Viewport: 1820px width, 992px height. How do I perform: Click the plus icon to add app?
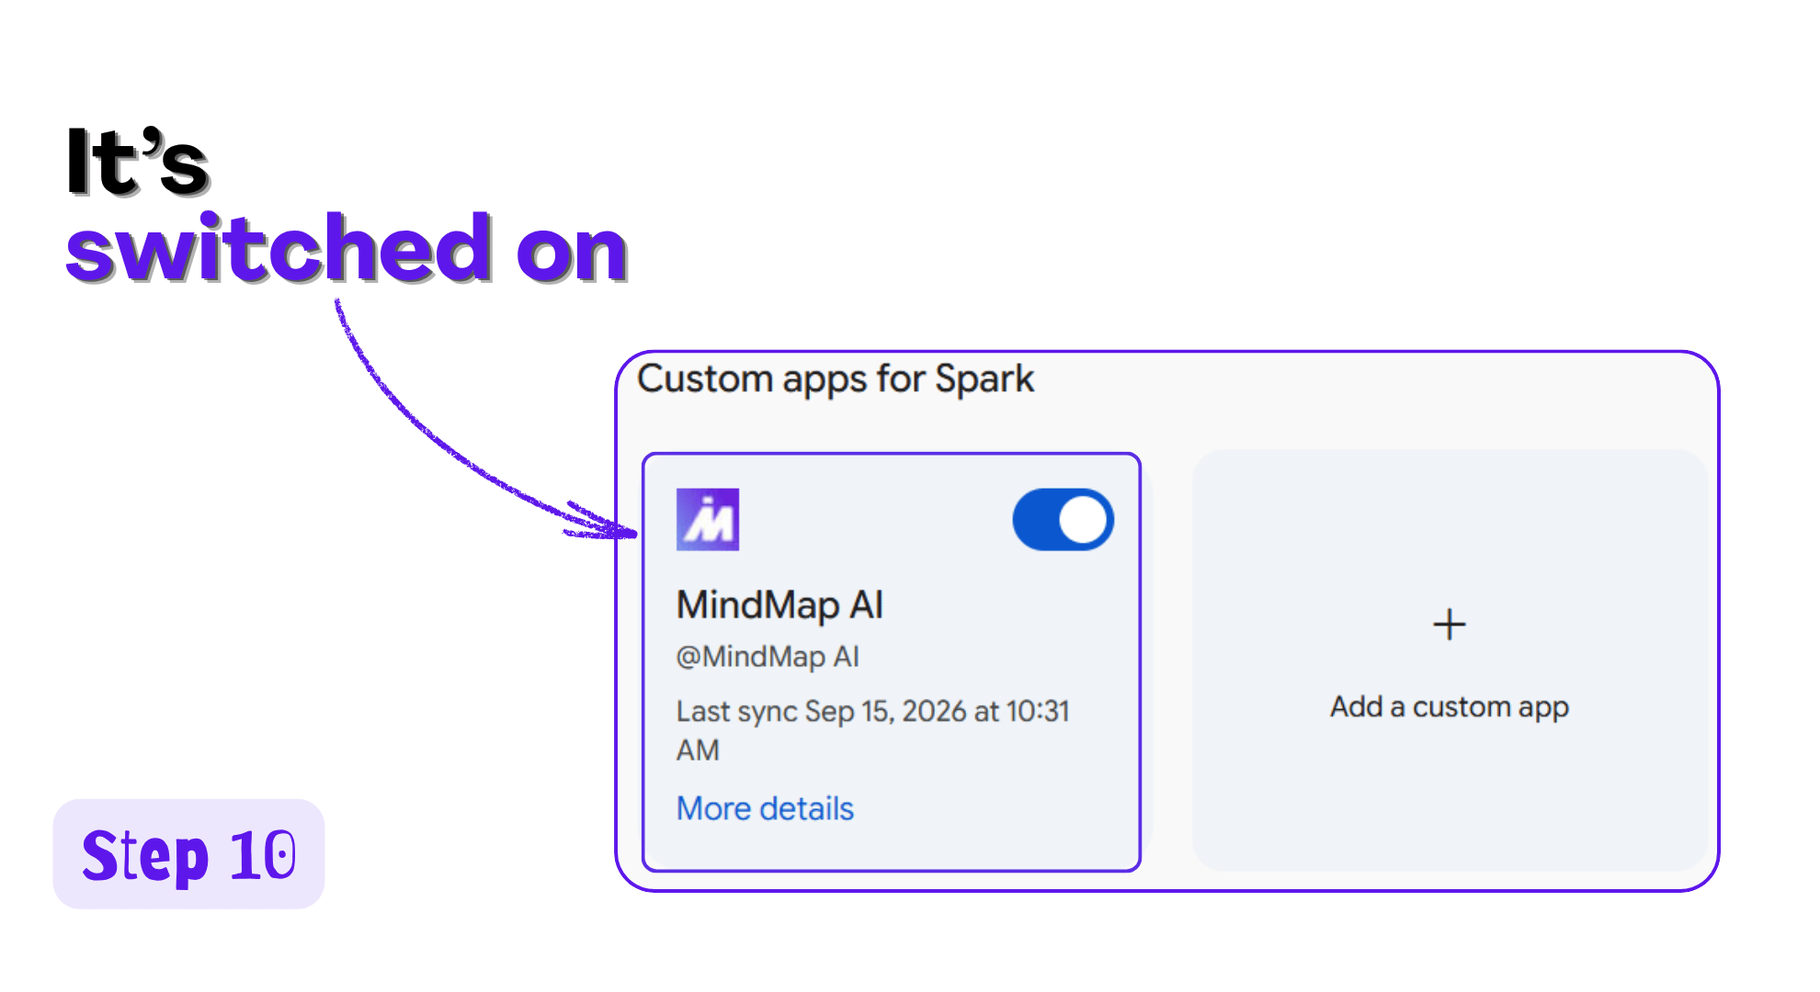pos(1450,625)
